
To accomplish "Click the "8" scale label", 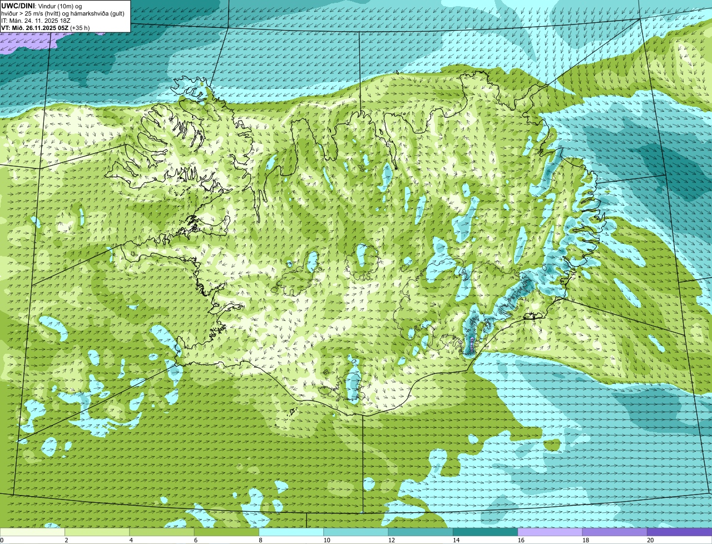I will coord(260,540).
